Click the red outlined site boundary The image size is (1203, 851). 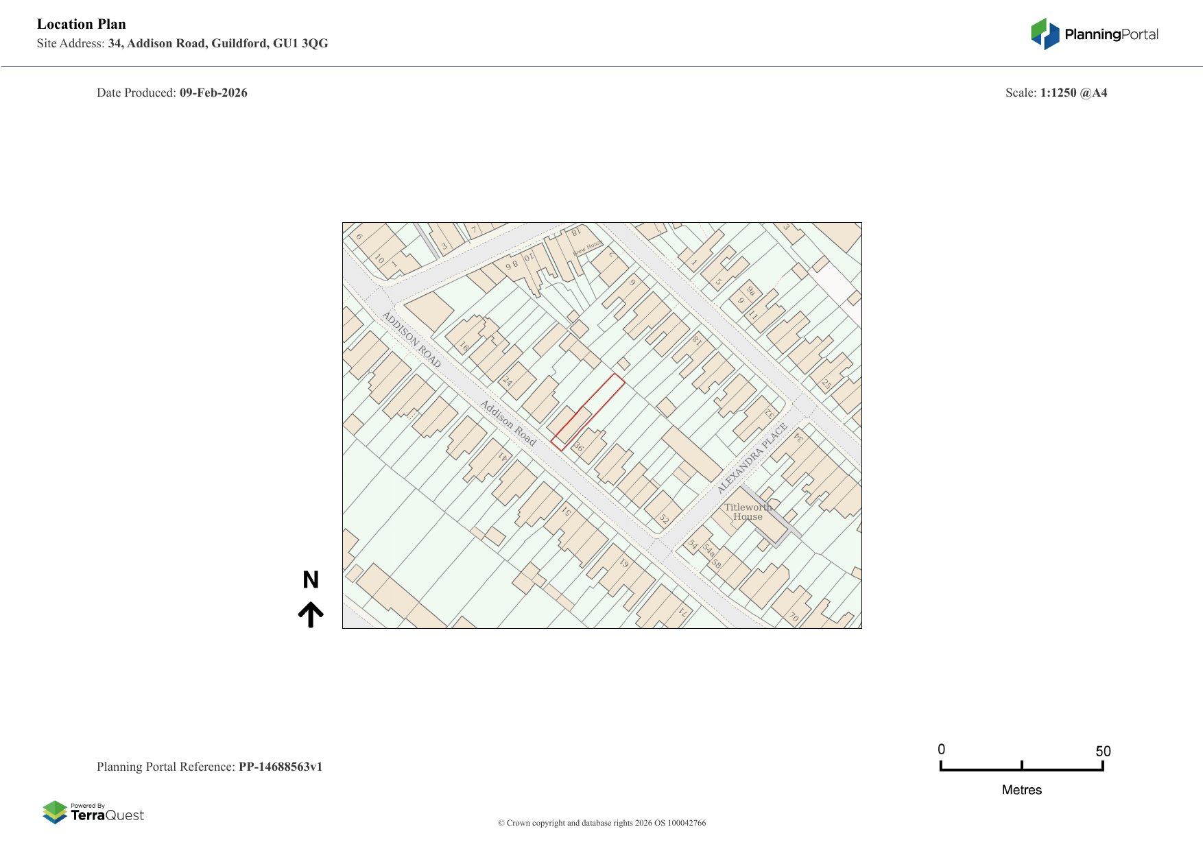(x=588, y=411)
